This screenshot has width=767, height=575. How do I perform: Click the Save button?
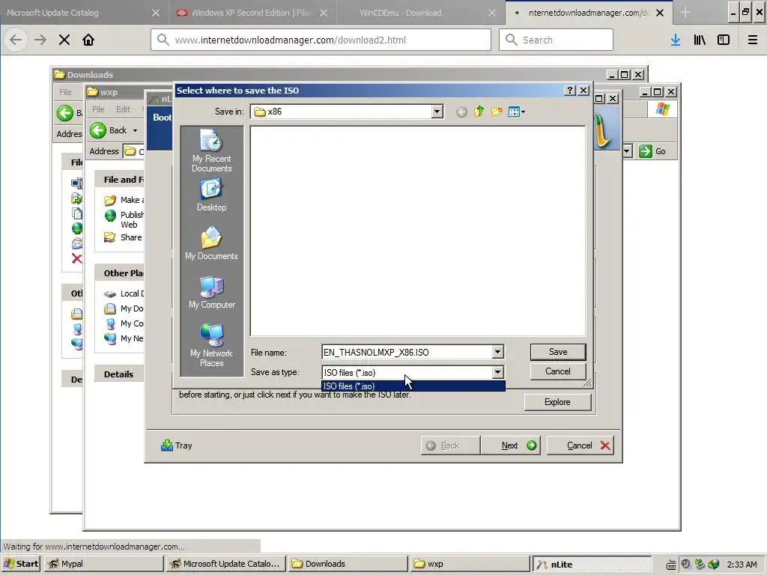[557, 352]
